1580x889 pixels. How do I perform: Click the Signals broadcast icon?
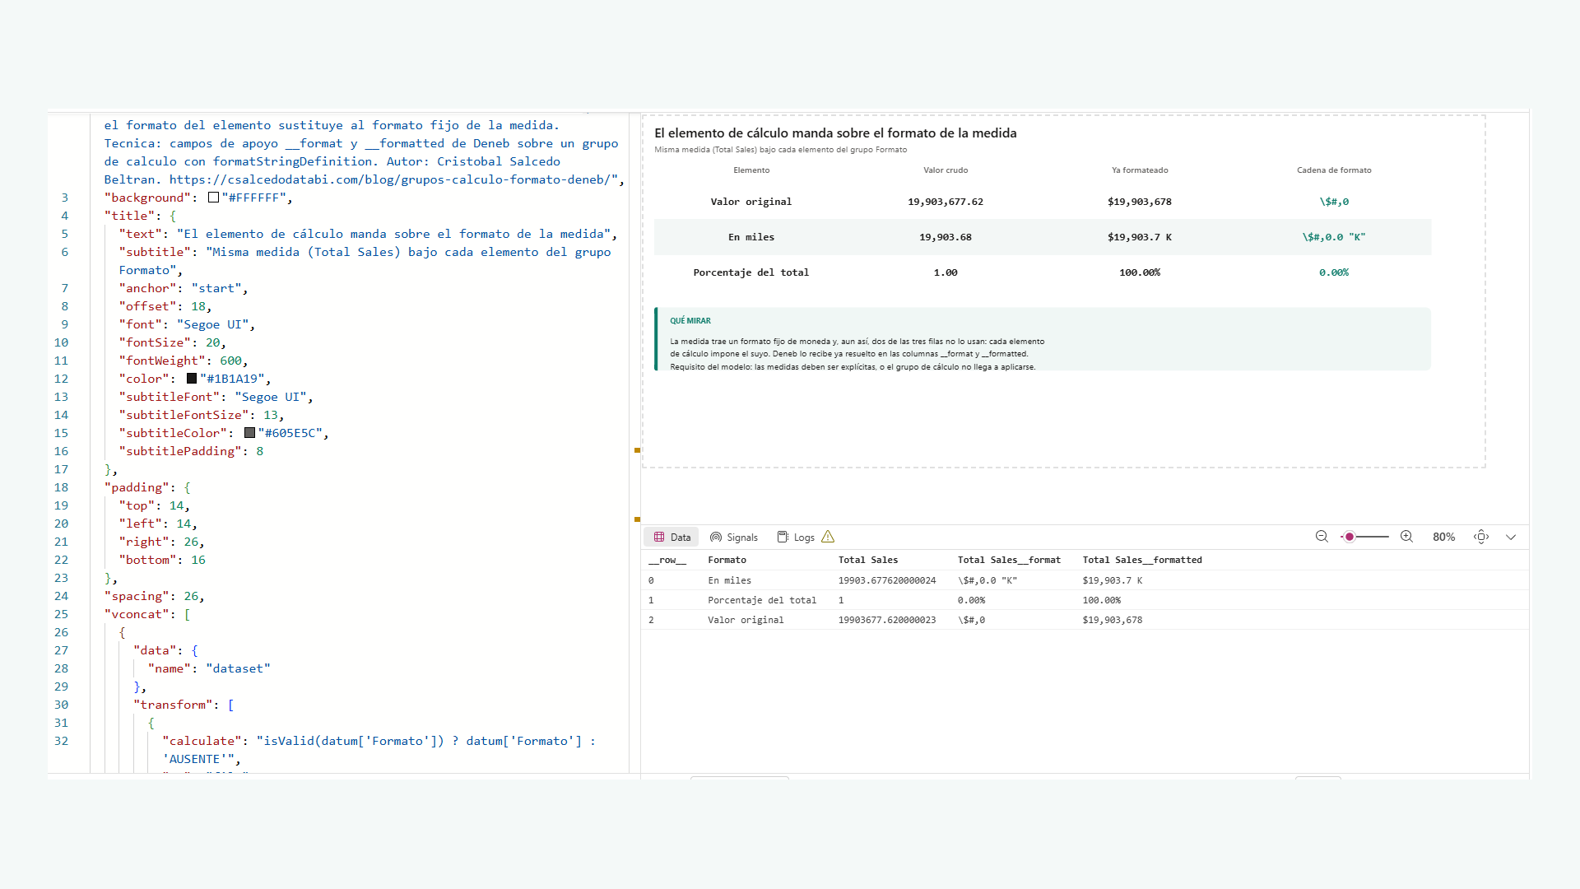pyautogui.click(x=716, y=537)
